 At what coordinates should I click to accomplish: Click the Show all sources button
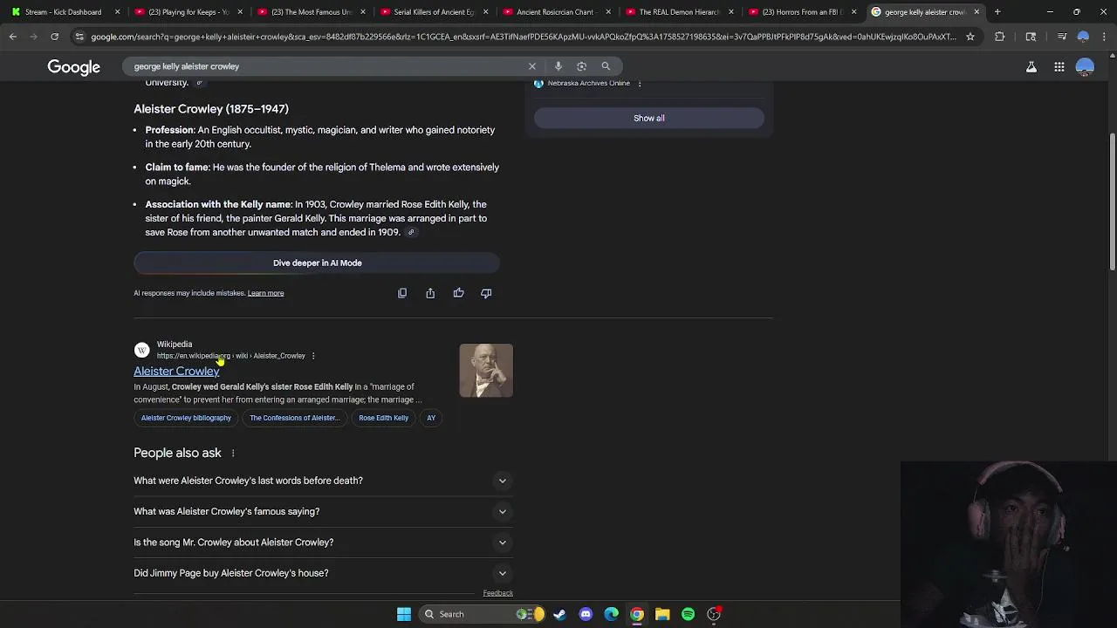(648, 119)
